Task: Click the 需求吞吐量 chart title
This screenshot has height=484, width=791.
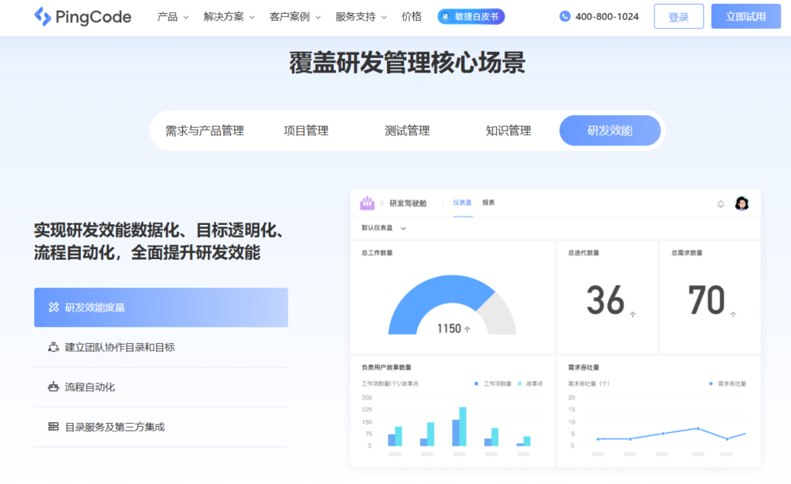Action: [x=584, y=367]
